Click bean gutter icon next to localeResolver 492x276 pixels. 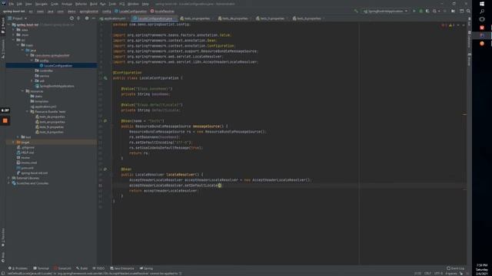point(105,169)
